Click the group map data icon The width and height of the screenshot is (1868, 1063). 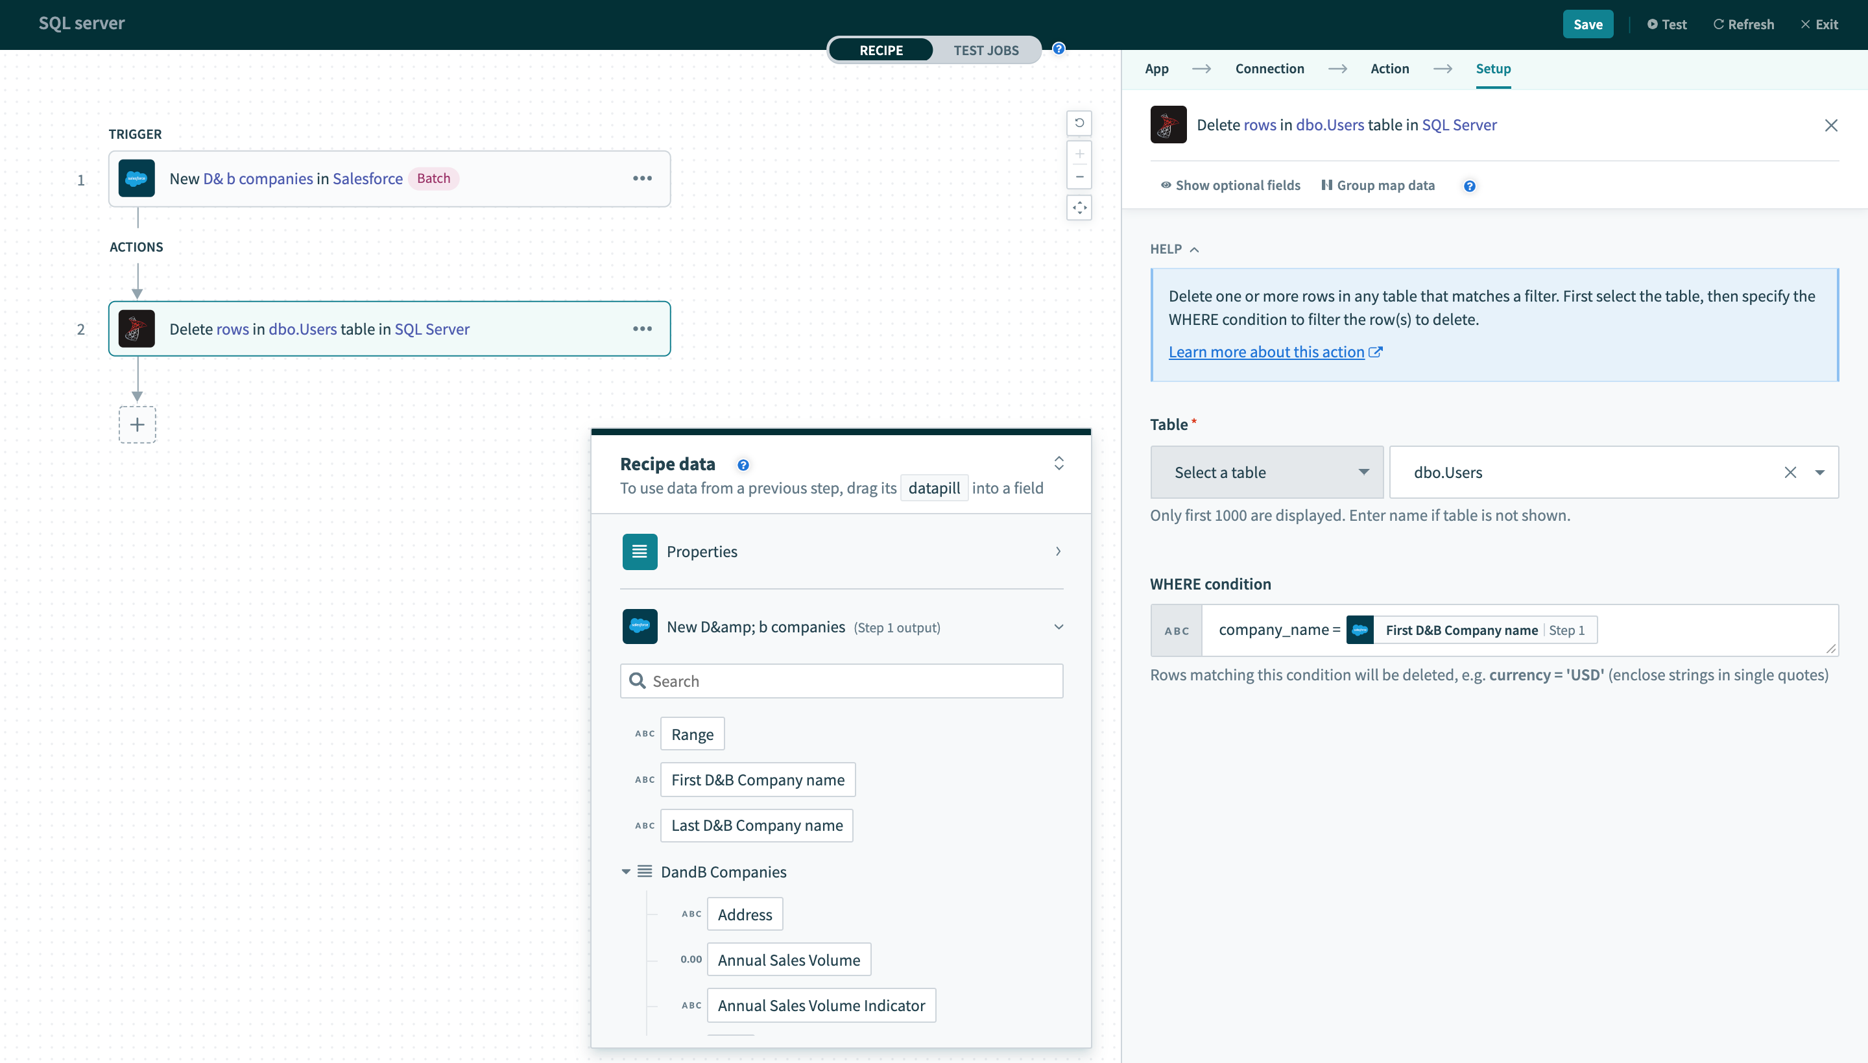[x=1325, y=185]
